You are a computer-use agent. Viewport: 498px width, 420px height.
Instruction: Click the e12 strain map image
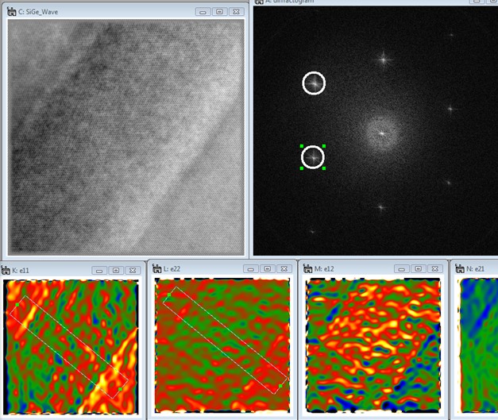(x=372, y=346)
